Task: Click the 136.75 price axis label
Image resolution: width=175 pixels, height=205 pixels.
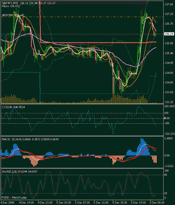Action: pos(169,24)
